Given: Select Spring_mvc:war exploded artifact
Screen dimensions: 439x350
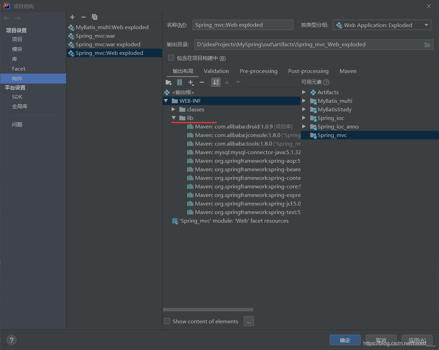Looking at the screenshot, I should click(114, 45).
